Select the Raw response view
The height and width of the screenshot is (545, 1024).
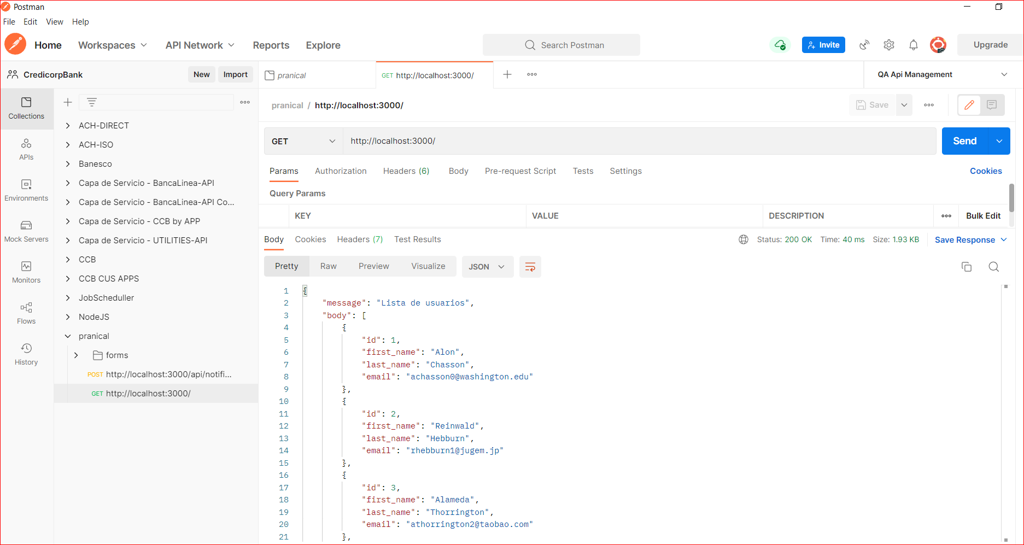pos(329,266)
